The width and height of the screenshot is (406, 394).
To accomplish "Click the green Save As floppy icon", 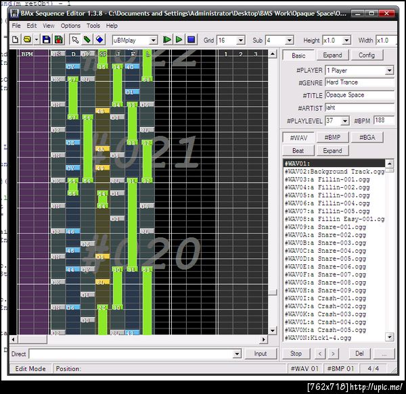I will [59, 40].
